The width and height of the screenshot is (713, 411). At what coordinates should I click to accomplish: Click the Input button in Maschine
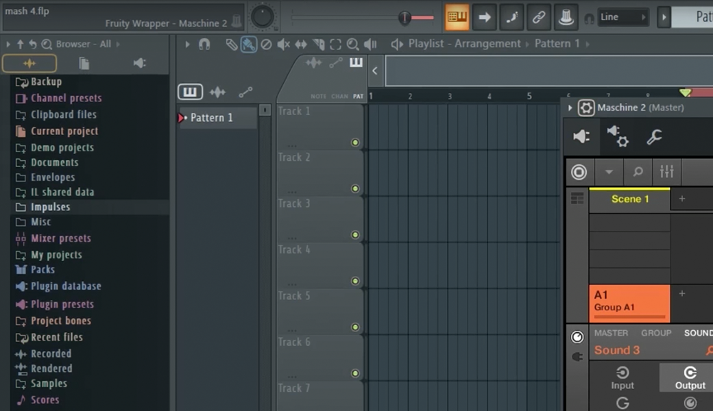[623, 378]
